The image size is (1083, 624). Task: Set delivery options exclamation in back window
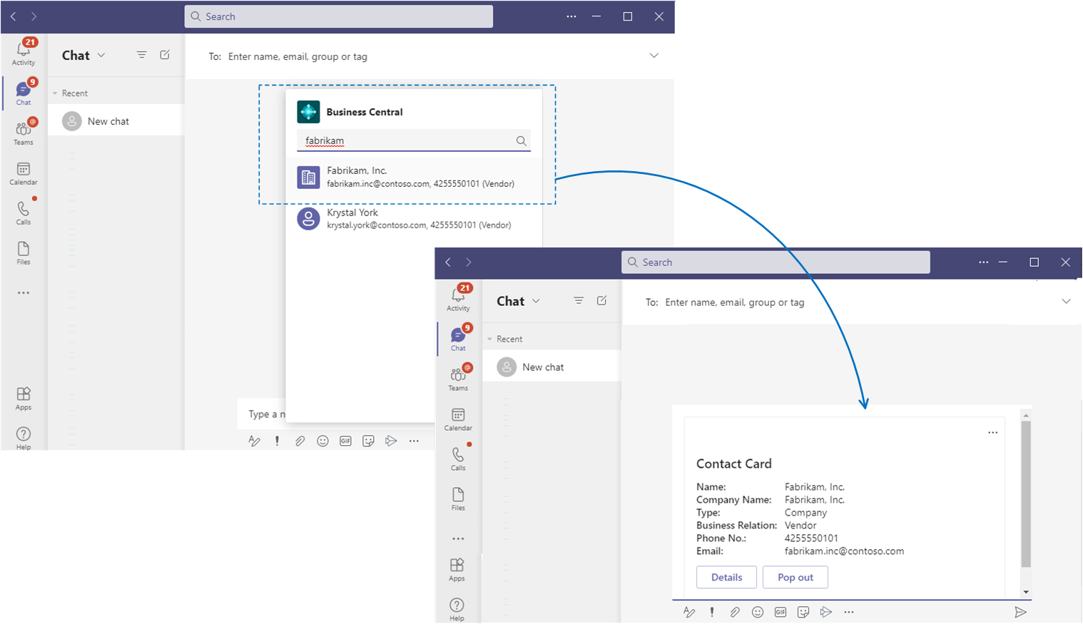pos(277,441)
